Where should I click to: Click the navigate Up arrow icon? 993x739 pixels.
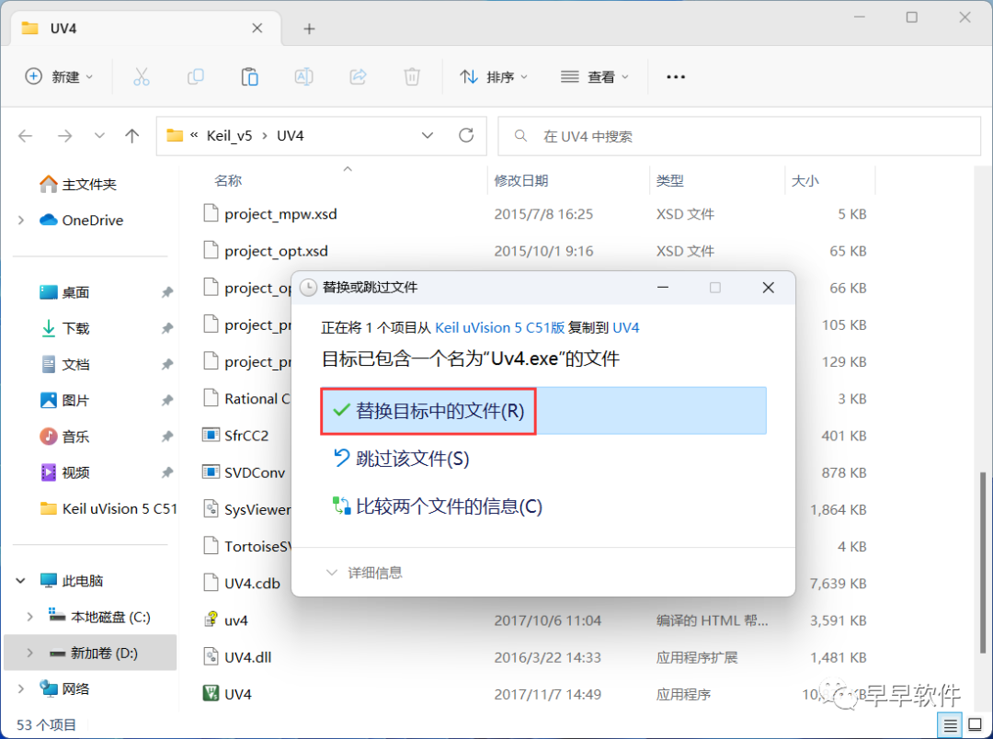(131, 135)
